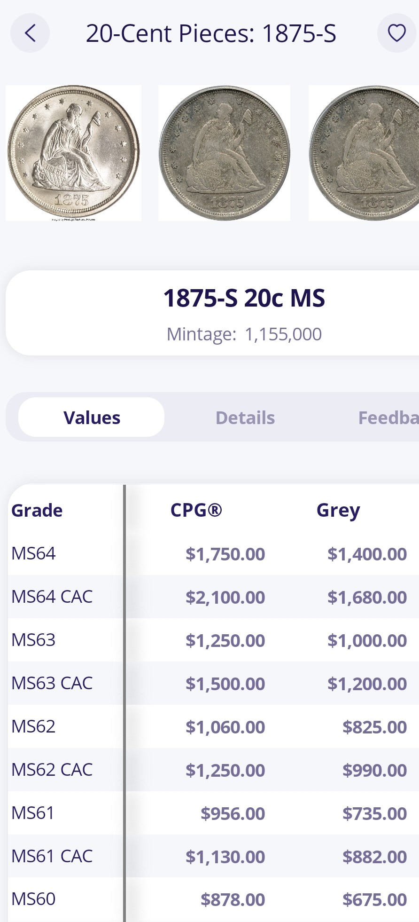Select the MS60 grade row
The width and height of the screenshot is (419, 922).
[34, 899]
